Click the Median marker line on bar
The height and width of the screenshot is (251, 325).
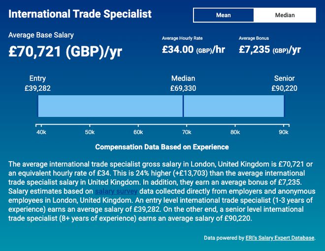pyautogui.click(x=183, y=106)
